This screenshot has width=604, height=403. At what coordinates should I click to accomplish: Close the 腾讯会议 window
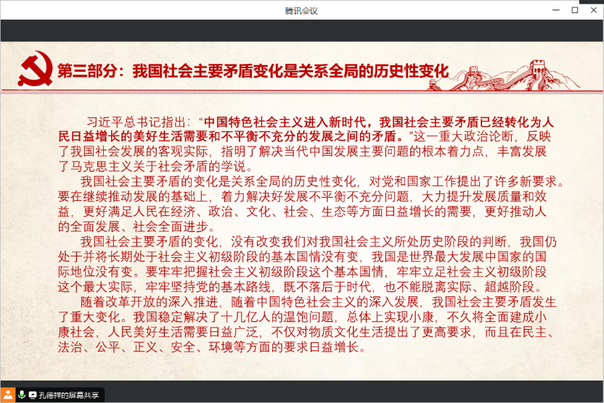593,10
